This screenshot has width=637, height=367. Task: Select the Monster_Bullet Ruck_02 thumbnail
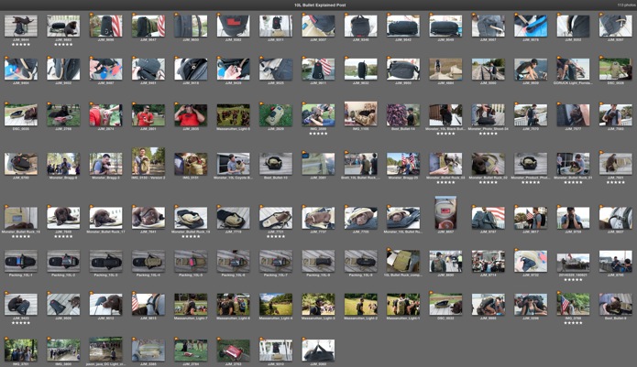[x=488, y=164]
